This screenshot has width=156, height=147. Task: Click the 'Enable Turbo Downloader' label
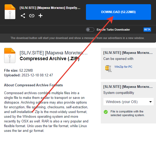113,30
